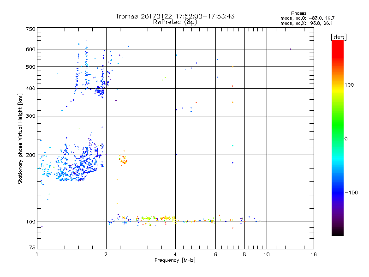Click the y-axis tick label '75'

pos(32,247)
